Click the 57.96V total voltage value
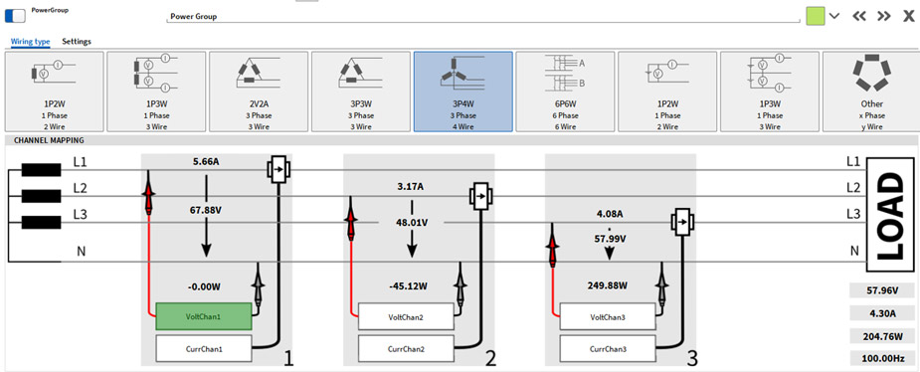The height and width of the screenshot is (372, 920). coord(883,289)
